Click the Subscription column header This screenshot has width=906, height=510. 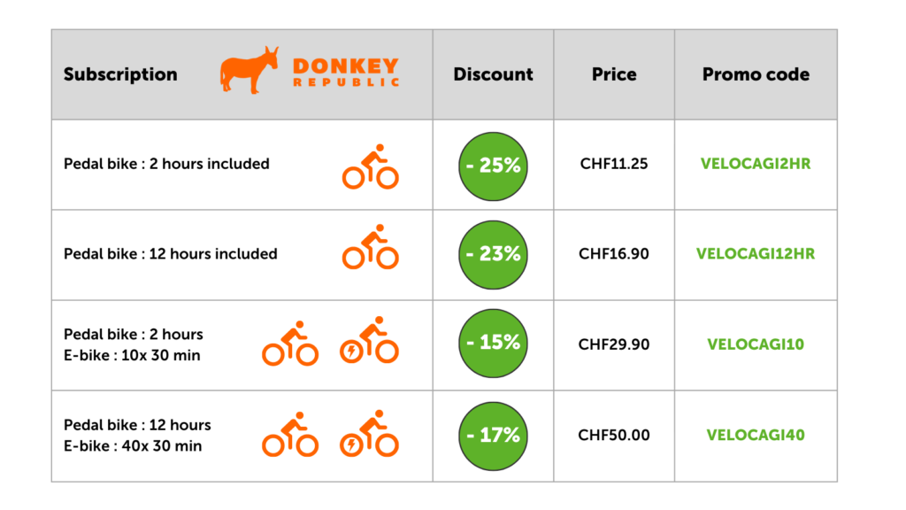pyautogui.click(x=120, y=74)
